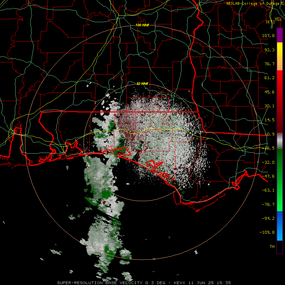Click the VEL legend title

tap(278, 19)
